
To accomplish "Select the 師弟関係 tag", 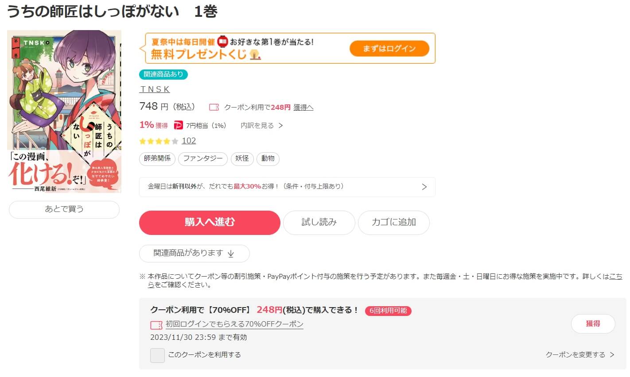I will click(157, 159).
